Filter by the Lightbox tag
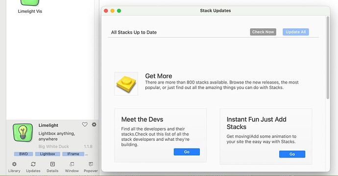 [48, 154]
